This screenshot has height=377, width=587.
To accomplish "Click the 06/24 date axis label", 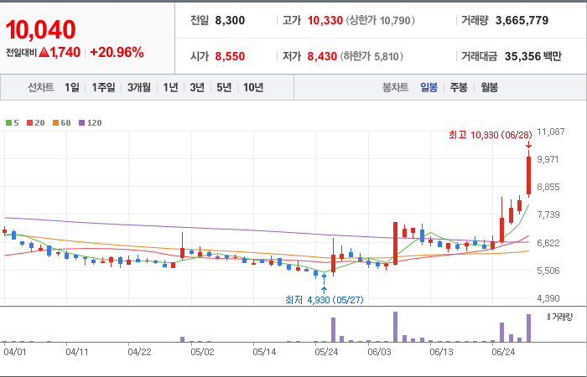I will point(503,352).
